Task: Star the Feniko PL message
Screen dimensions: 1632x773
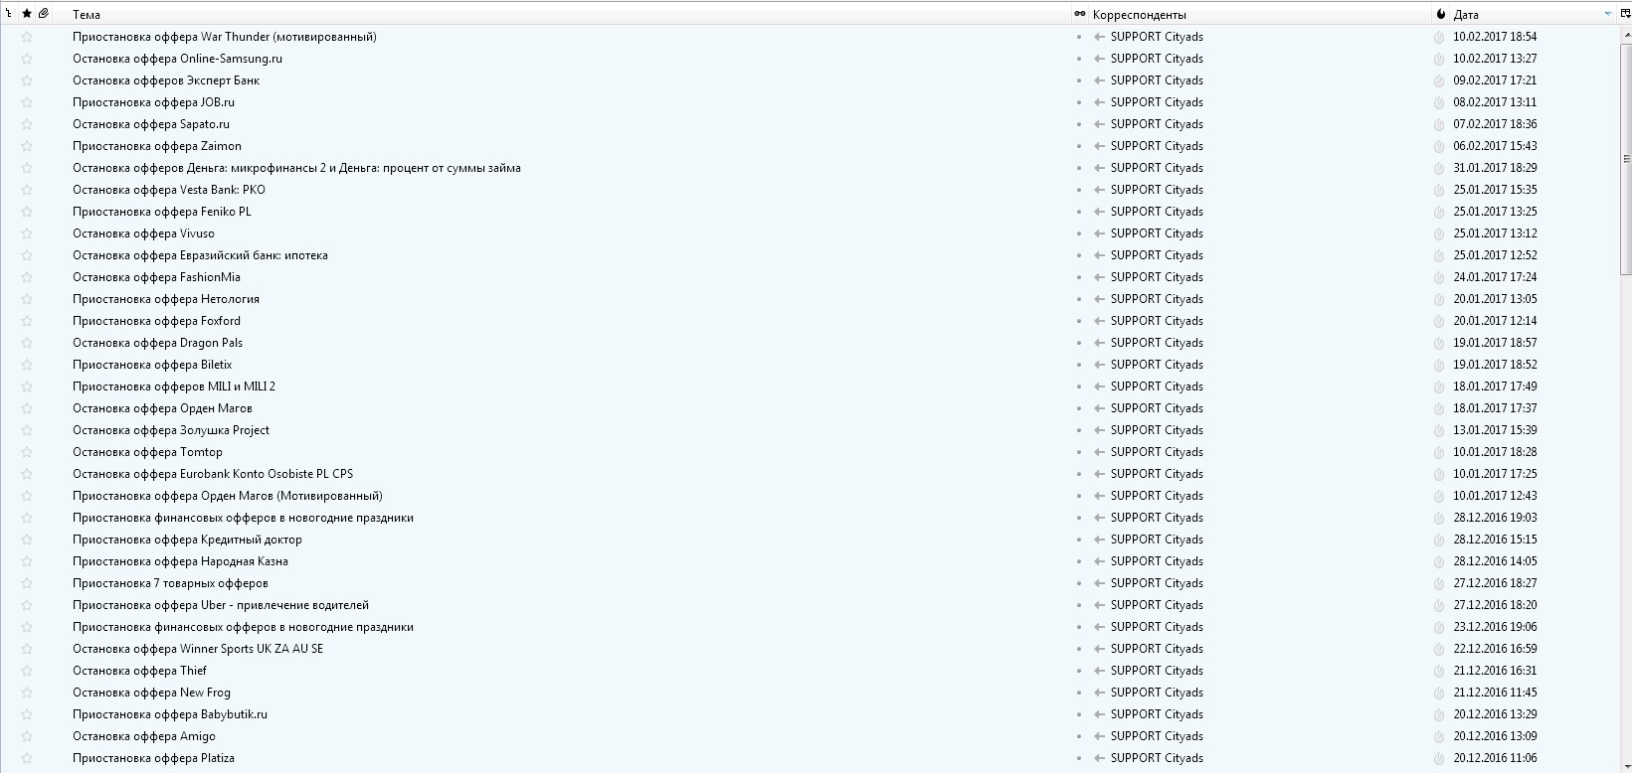Action: (27, 212)
